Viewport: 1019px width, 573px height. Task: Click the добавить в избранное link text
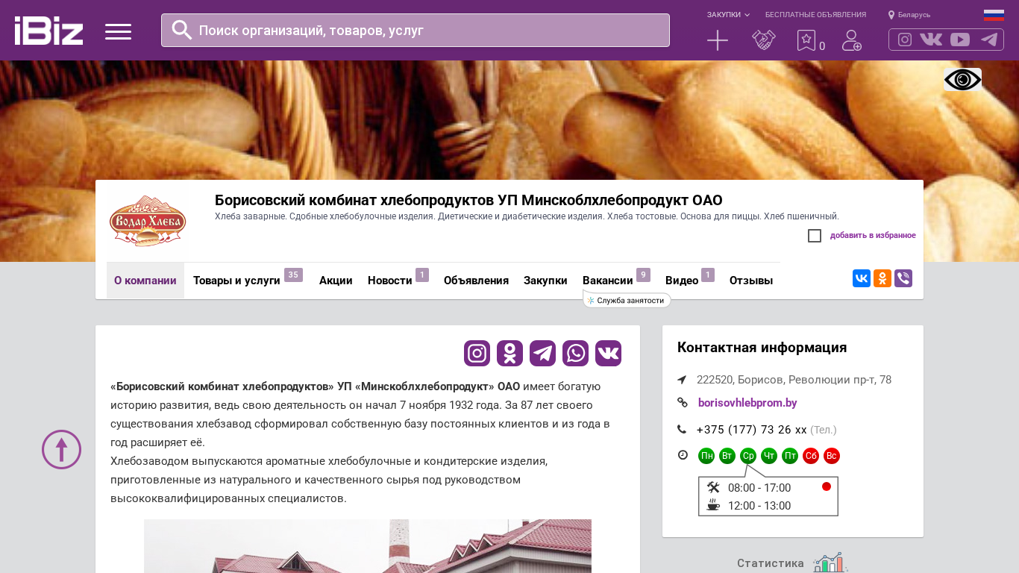(873, 236)
